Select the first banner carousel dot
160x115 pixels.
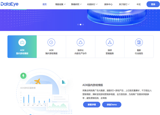coord(78,25)
